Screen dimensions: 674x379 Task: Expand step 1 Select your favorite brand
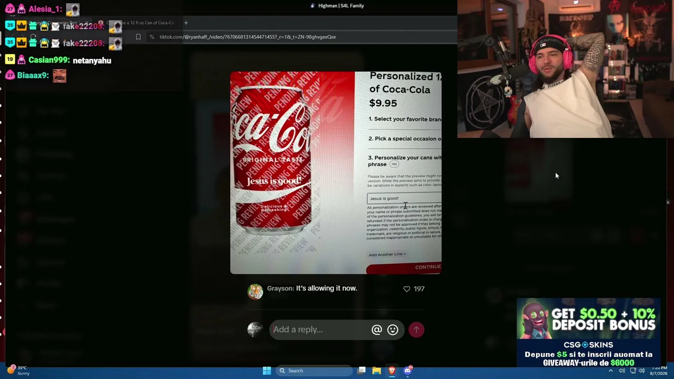click(405, 119)
